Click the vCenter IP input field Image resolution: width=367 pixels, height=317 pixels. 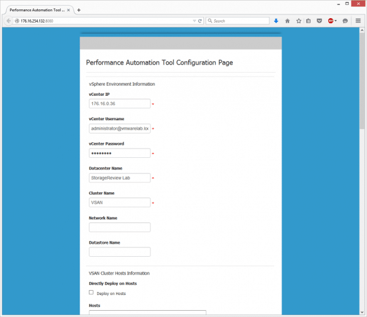pyautogui.click(x=120, y=103)
